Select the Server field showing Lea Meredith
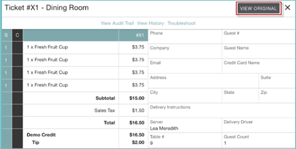Viewport: 296px width, 149px height. coord(185,125)
